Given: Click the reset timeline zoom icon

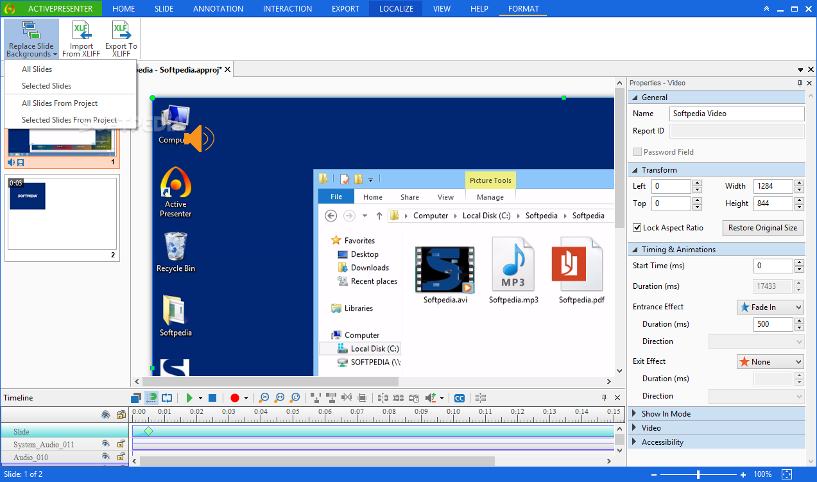Looking at the screenshot, I should pos(295,398).
